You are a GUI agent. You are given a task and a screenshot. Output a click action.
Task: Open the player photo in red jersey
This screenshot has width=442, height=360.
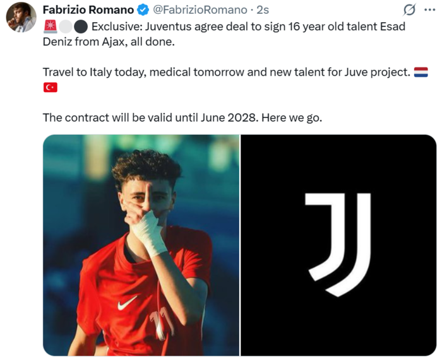141,245
